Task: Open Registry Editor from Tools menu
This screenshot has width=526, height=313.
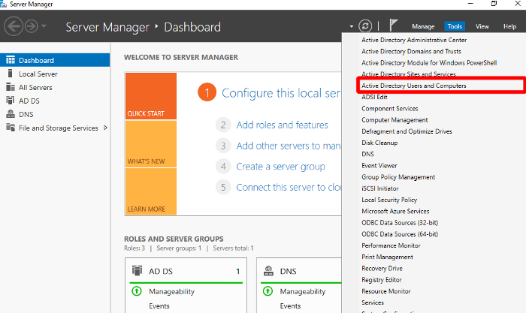Action: [382, 280]
